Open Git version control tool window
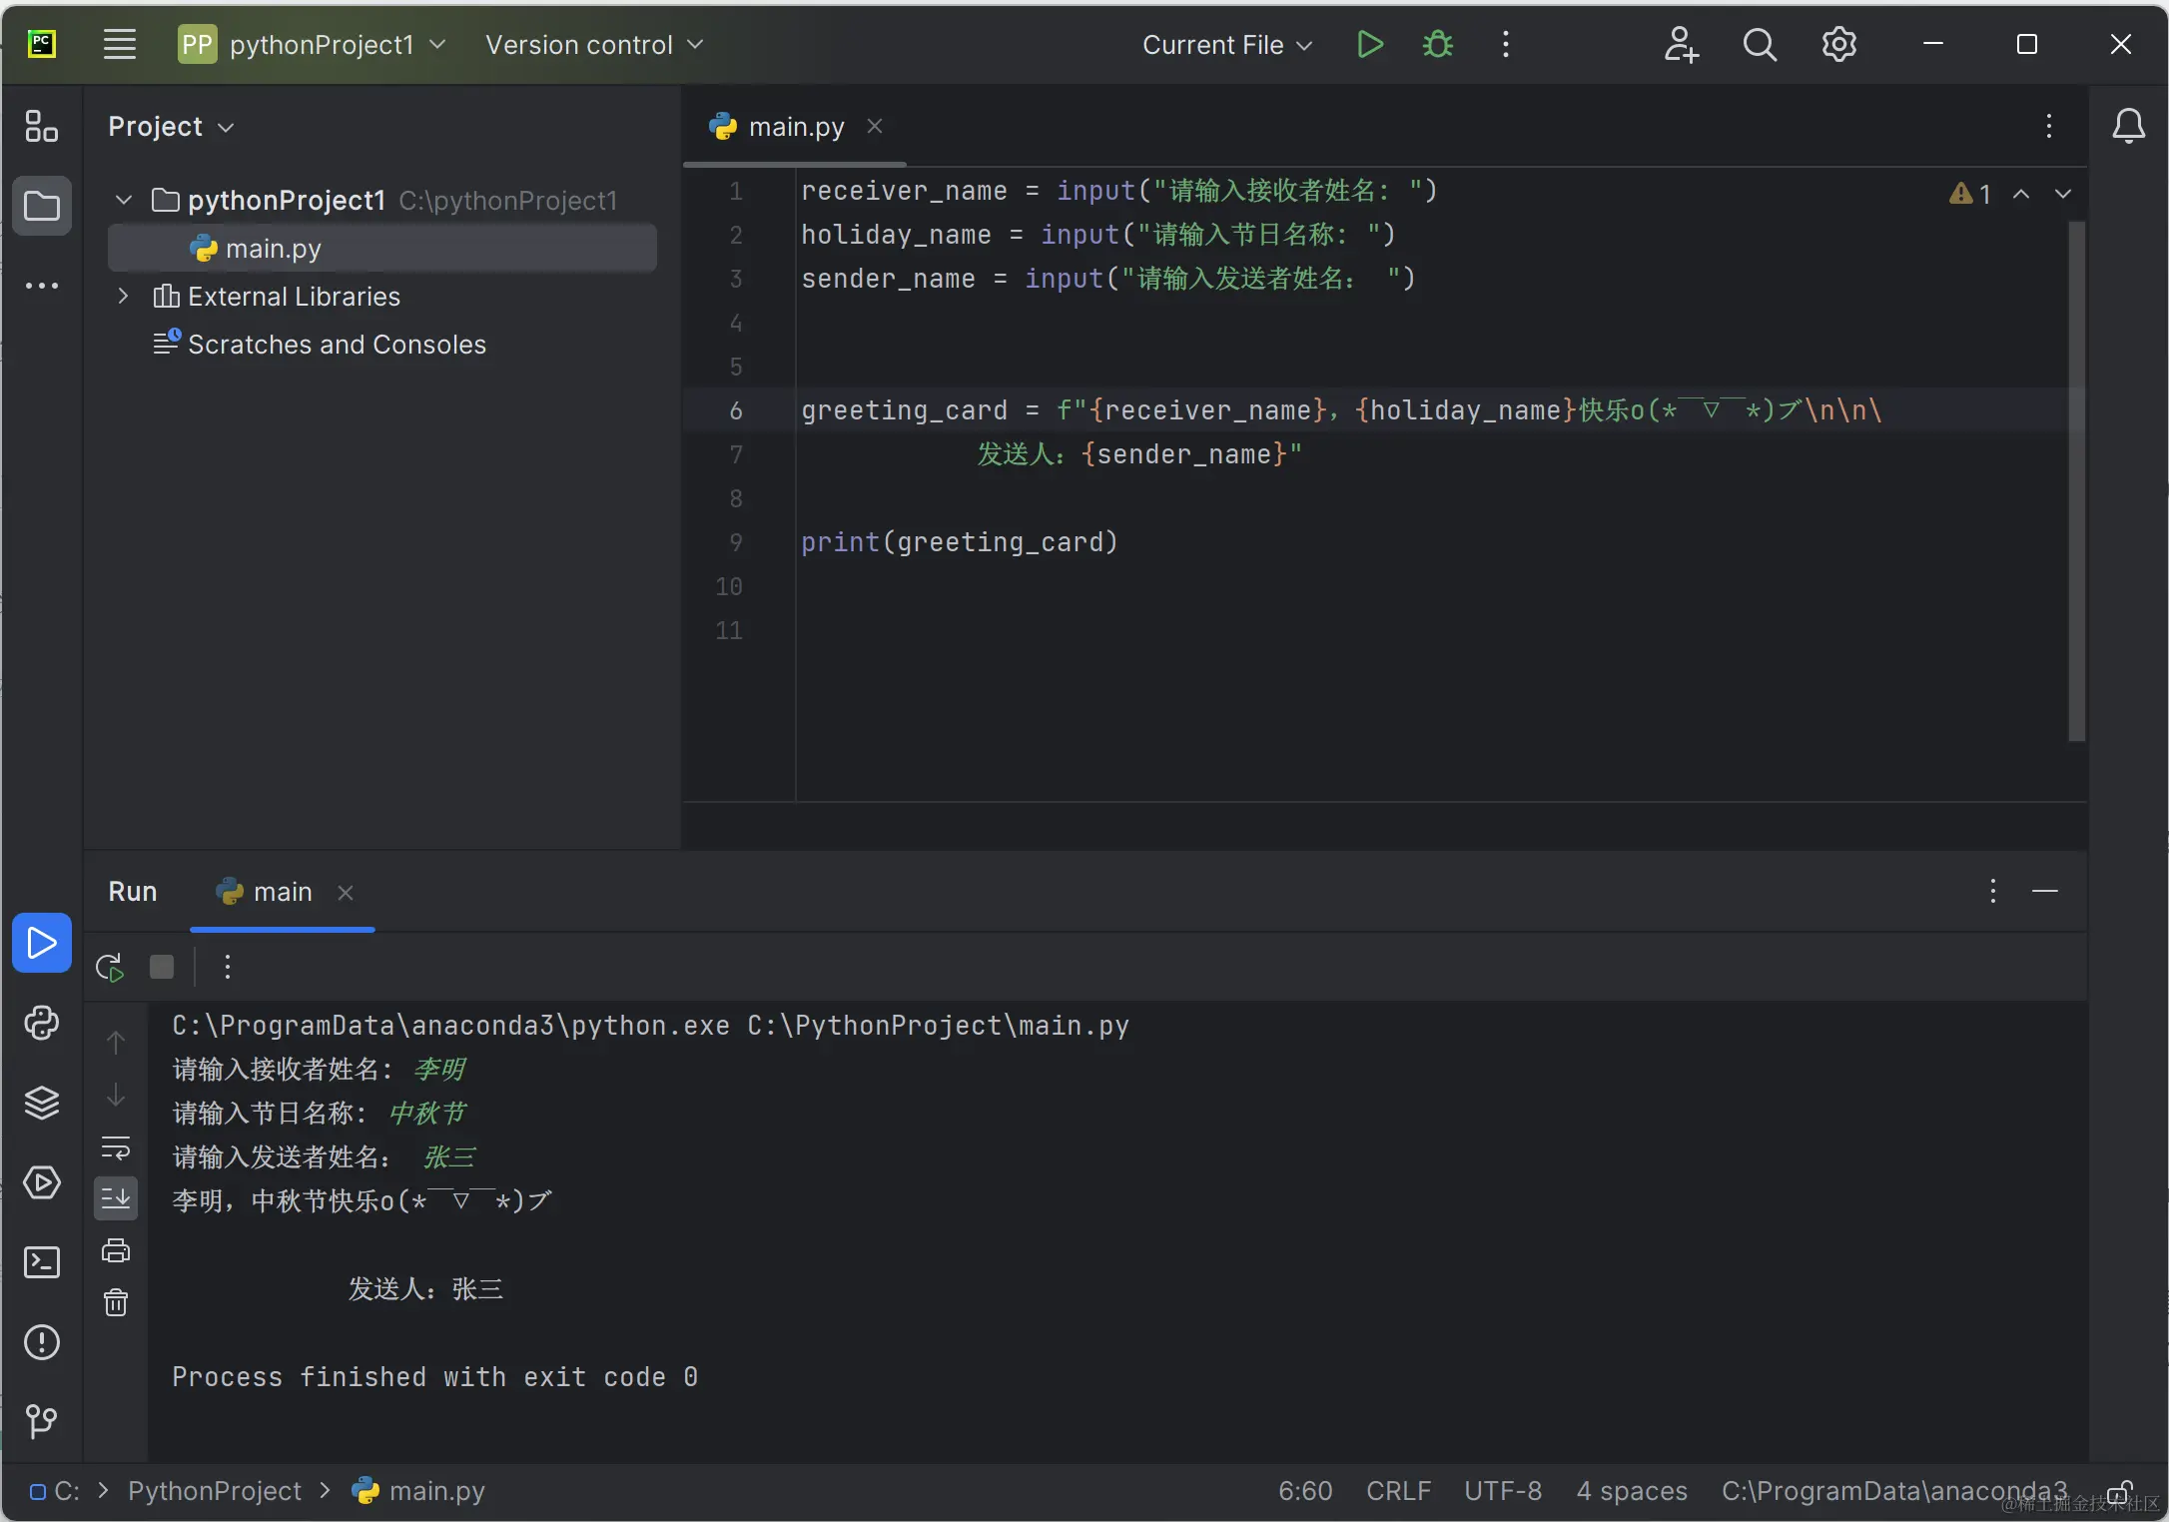Image resolution: width=2169 pixels, height=1522 pixels. (41, 1421)
